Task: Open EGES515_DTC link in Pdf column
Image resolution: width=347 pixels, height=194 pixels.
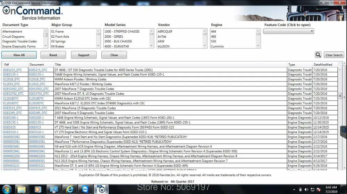Action: coord(12,108)
